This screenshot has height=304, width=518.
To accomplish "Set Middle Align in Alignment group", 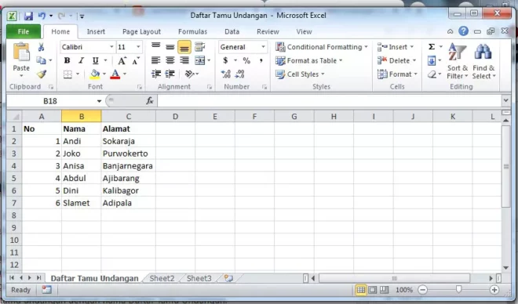I will 170,47.
